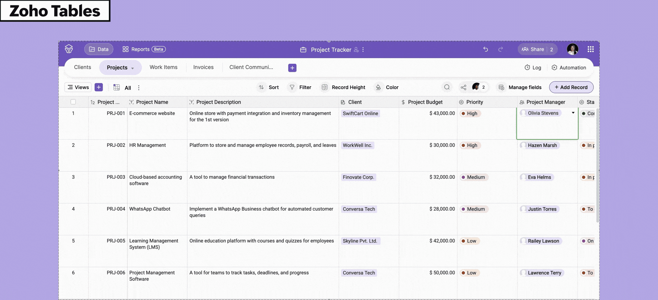The image size is (658, 300).
Task: Click the WhatsApp Chatbot project name
Action: pos(150,209)
